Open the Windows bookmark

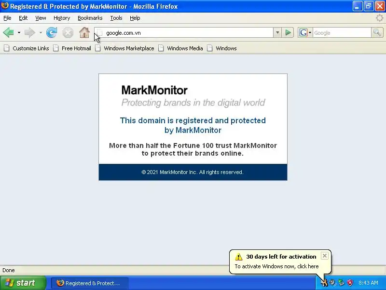[222, 48]
